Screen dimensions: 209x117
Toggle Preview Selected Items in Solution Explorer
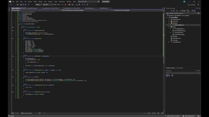(194, 11)
